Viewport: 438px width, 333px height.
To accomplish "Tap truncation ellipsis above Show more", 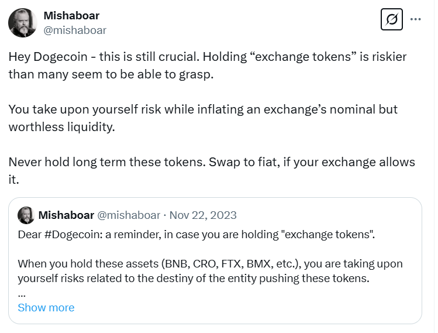I will (x=22, y=295).
